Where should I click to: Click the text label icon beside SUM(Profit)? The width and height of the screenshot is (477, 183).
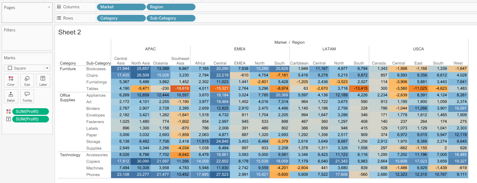(9, 119)
